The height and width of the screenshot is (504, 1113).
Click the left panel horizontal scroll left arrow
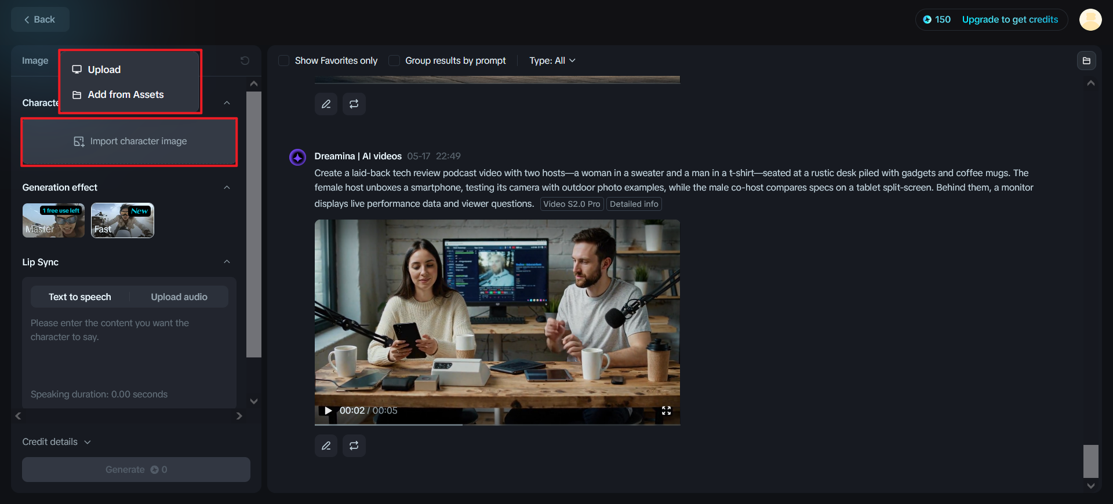[x=18, y=416]
